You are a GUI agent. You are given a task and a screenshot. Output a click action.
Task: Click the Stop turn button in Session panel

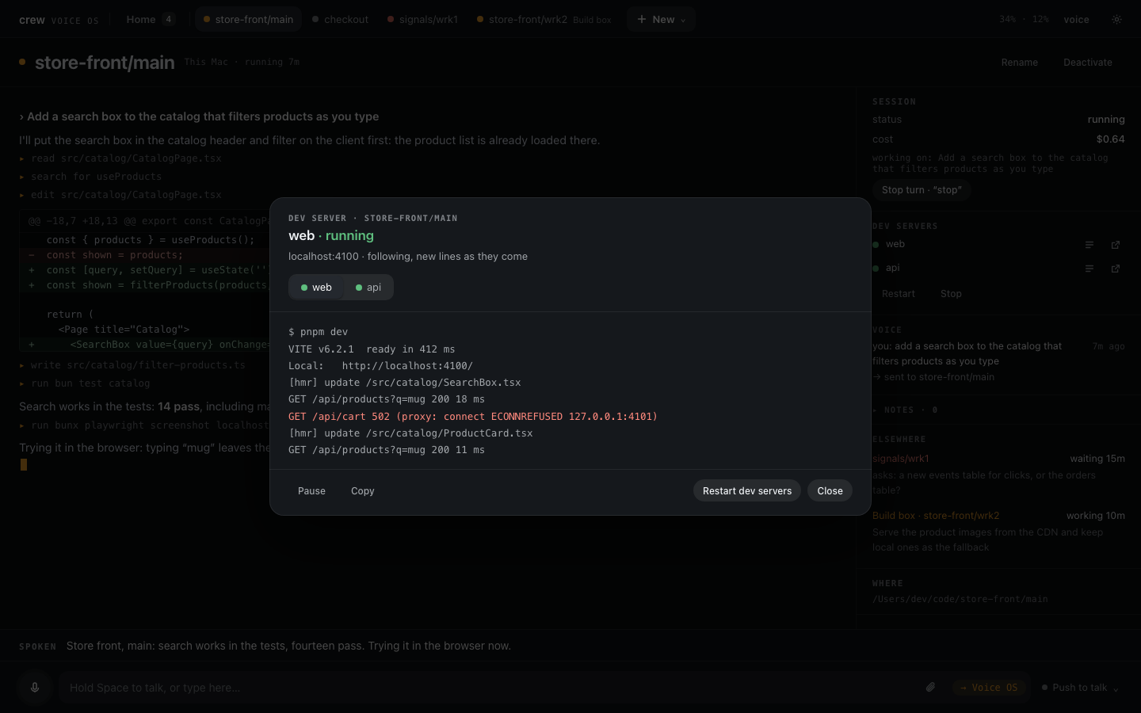point(922,190)
